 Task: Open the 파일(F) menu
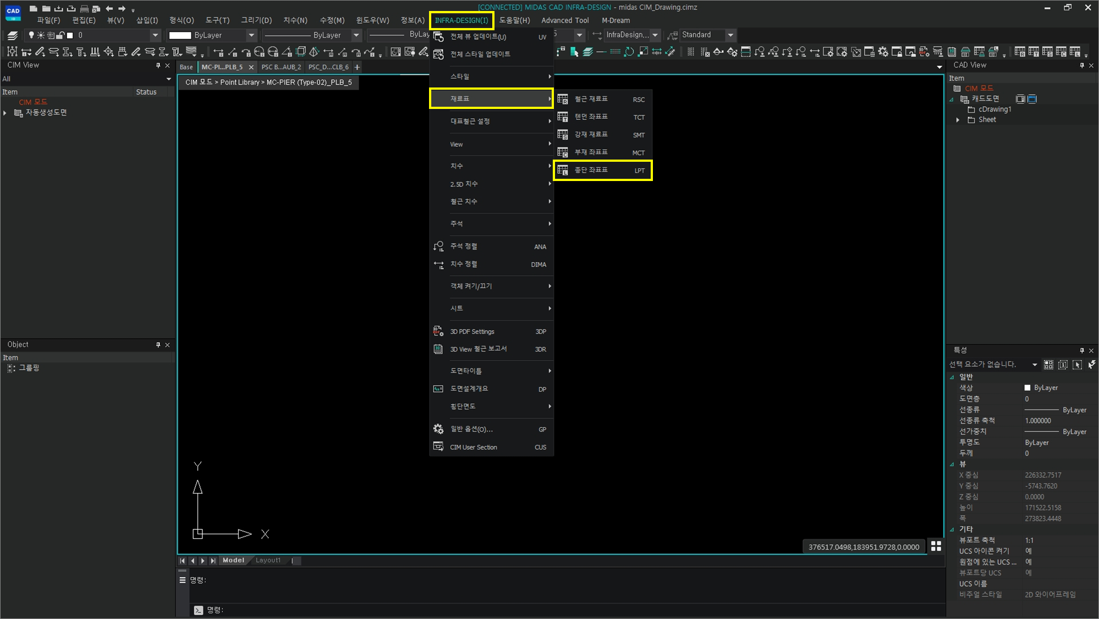[x=48, y=20]
